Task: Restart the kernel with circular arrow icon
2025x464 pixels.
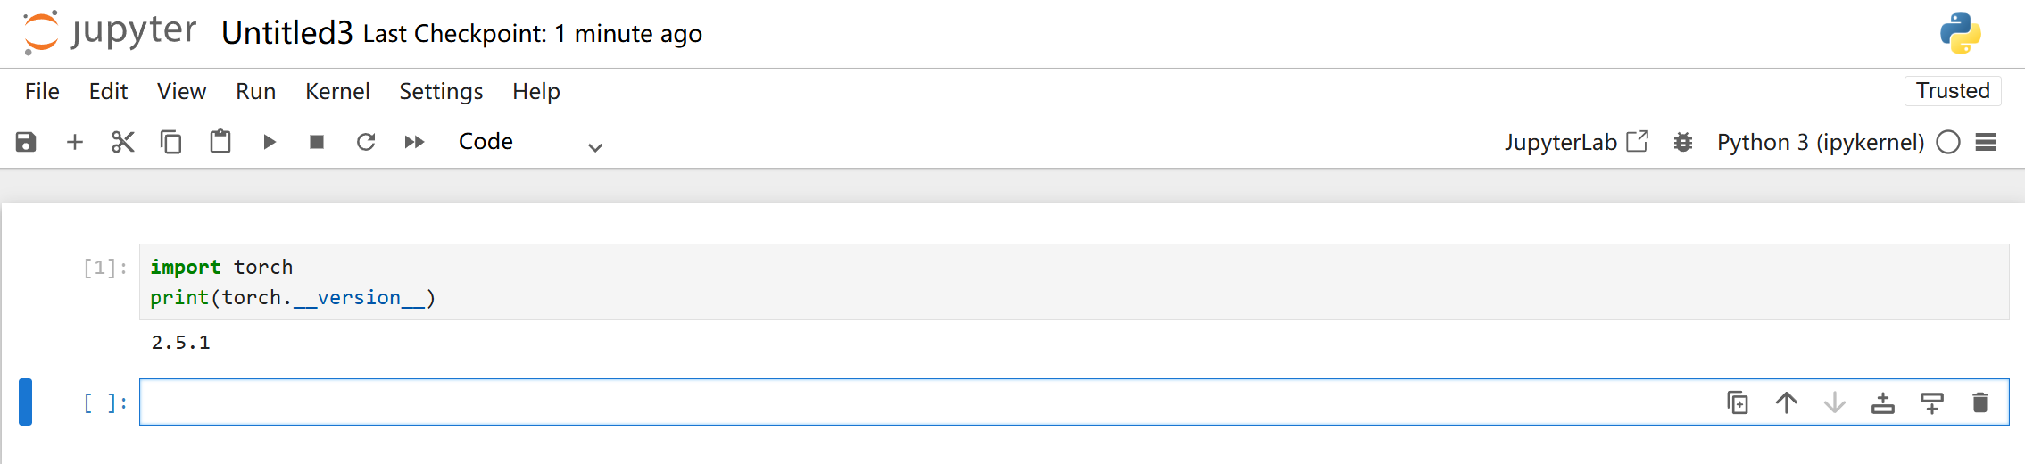Action: pos(366,142)
